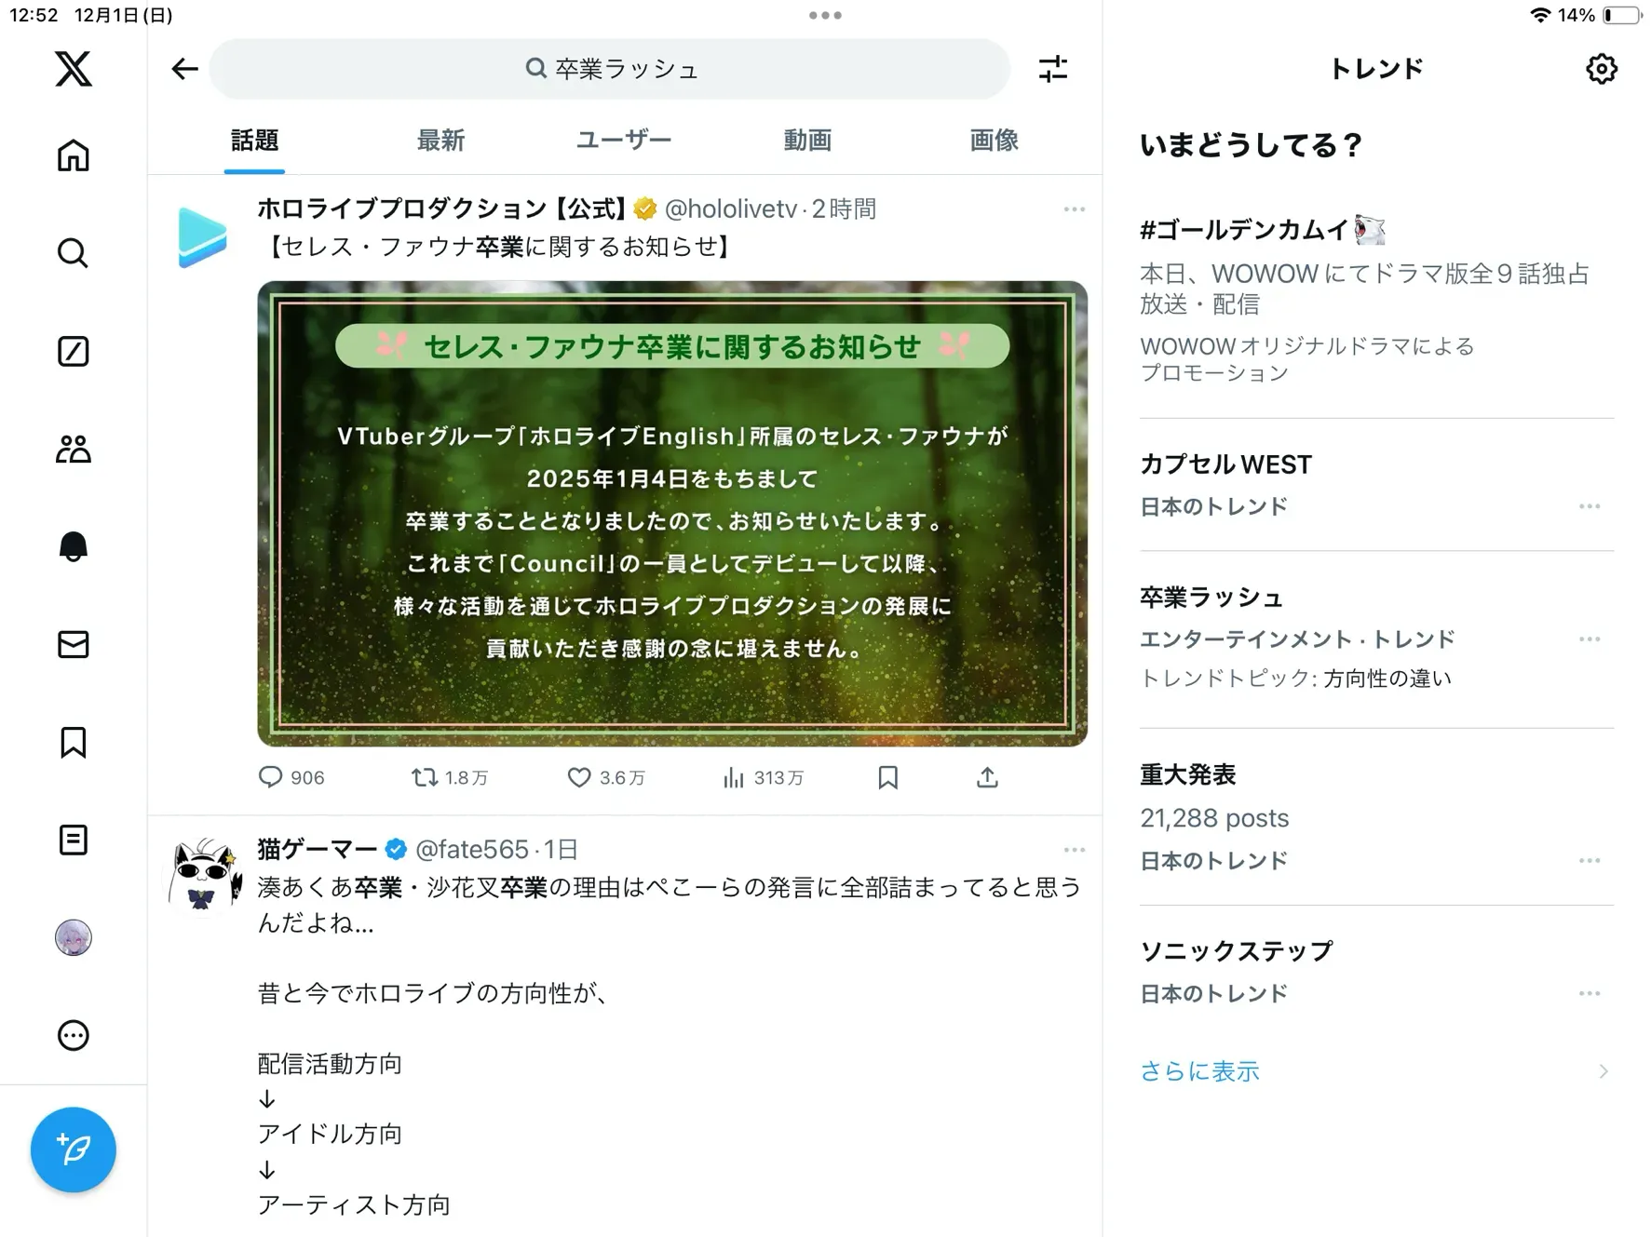
Task: Open Lists icon in sidebar
Action: click(73, 840)
